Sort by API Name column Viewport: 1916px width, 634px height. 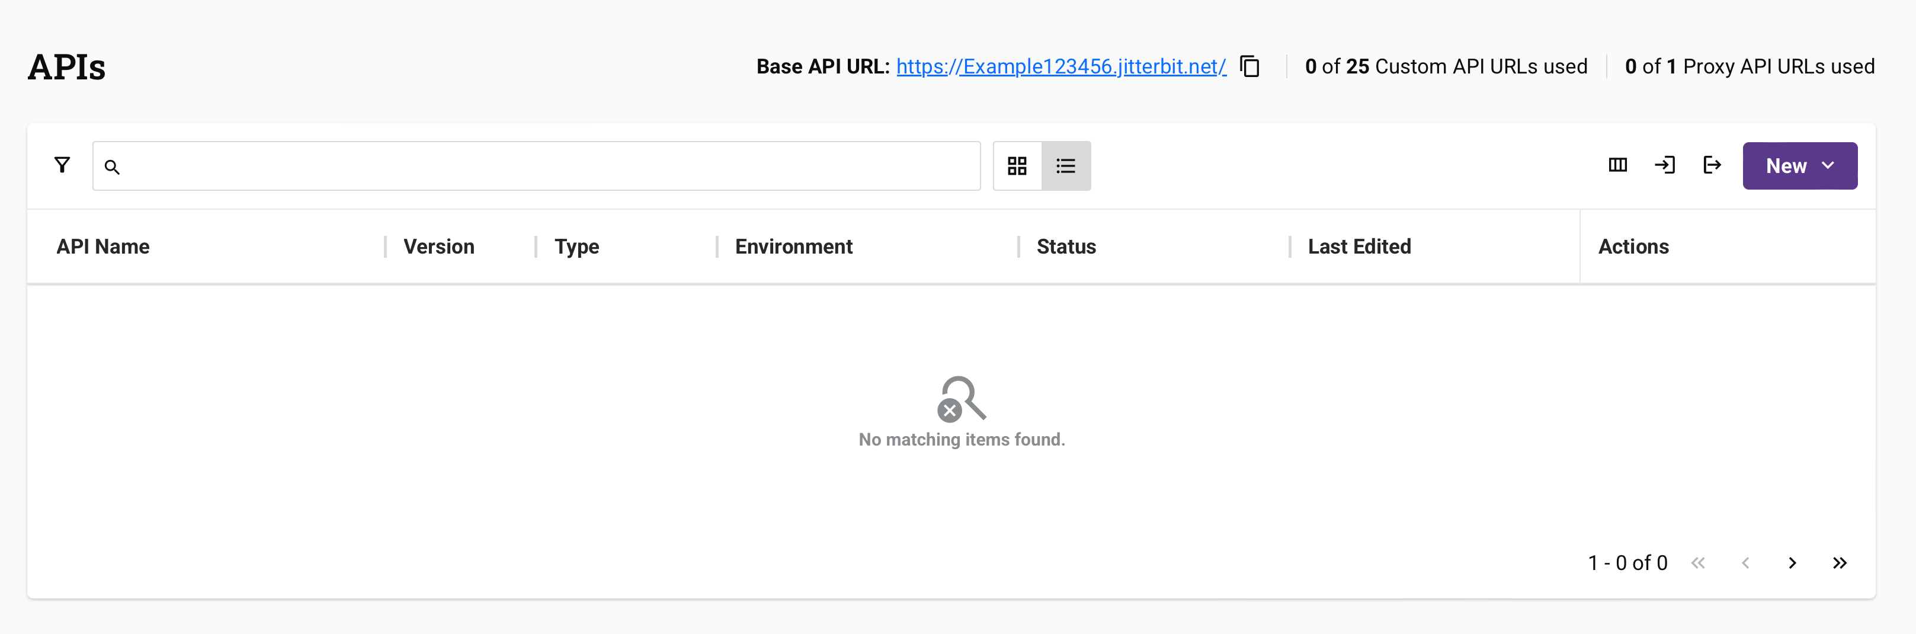tap(102, 246)
